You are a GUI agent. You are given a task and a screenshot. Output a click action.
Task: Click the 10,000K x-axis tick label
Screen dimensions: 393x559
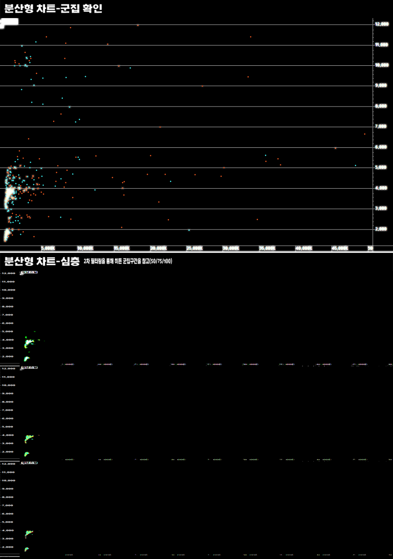[x=85, y=248]
